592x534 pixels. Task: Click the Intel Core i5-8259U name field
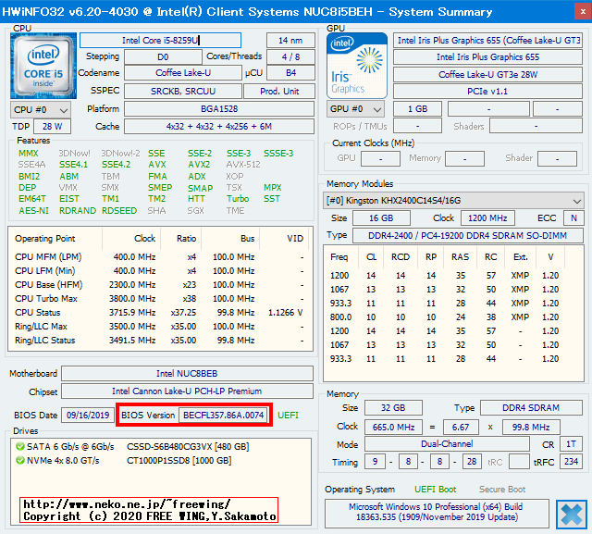pos(159,41)
